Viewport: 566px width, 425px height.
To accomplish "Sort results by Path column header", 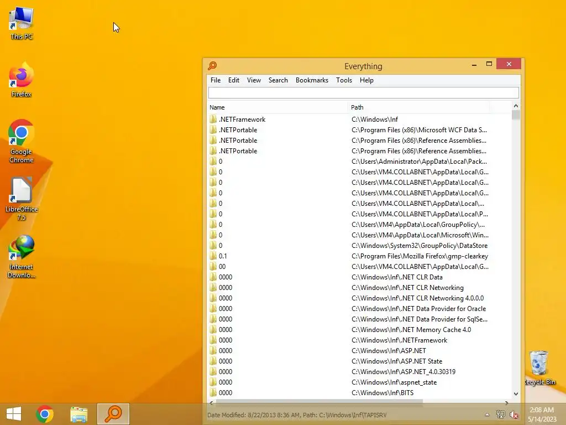I will point(419,107).
